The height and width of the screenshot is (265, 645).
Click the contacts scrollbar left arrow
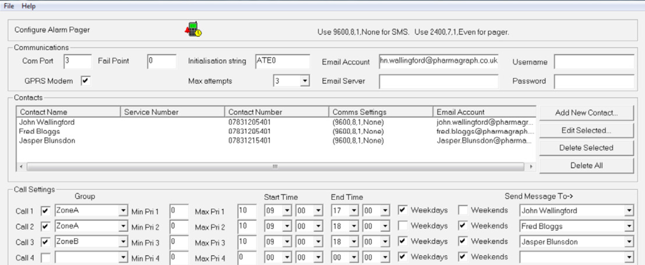[21, 166]
